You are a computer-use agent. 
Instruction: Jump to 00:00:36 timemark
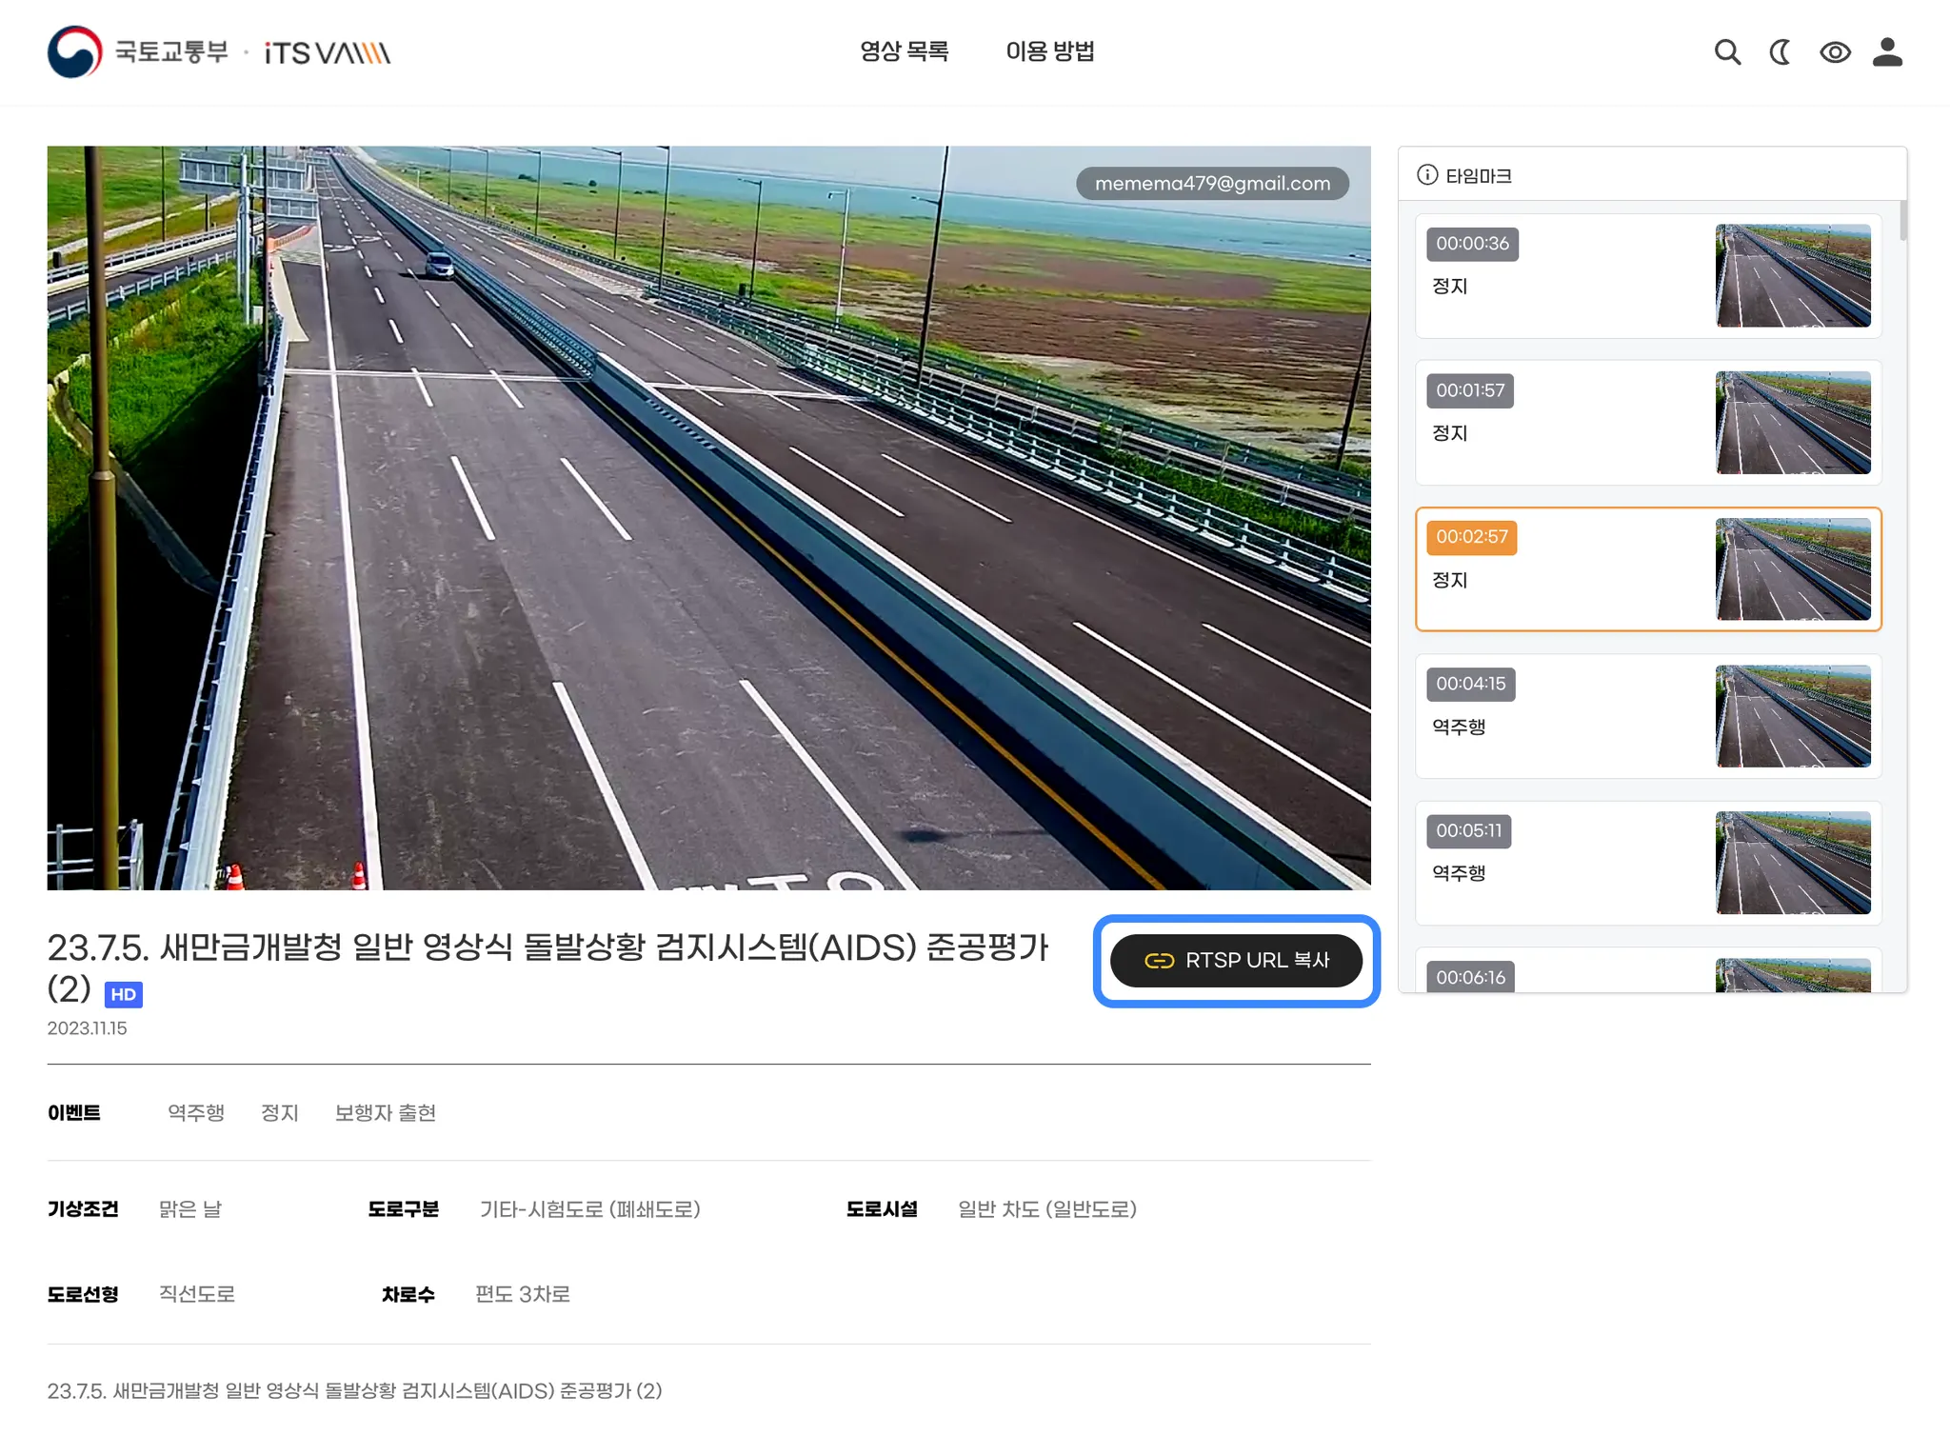coord(1472,244)
